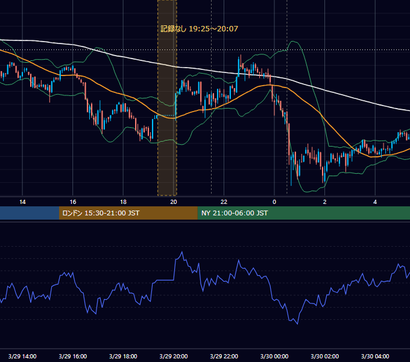
Task: Click hour label 0 on price axis
Action: [274, 202]
